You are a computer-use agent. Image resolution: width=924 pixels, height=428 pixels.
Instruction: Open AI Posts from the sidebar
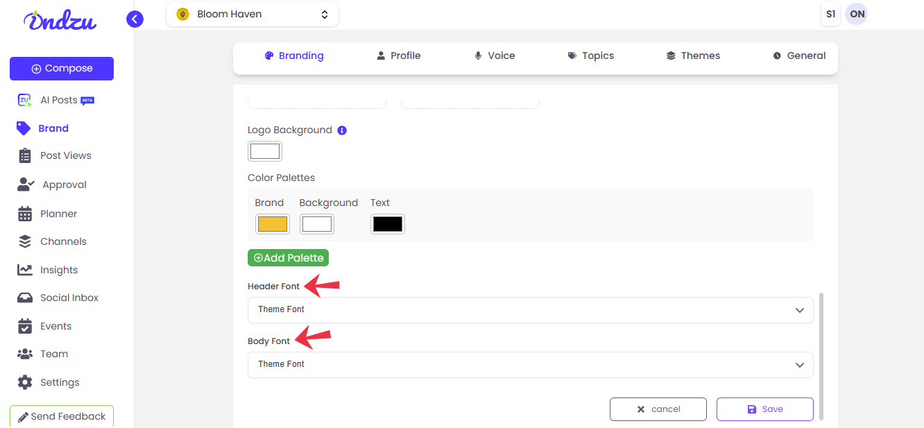[x=58, y=100]
